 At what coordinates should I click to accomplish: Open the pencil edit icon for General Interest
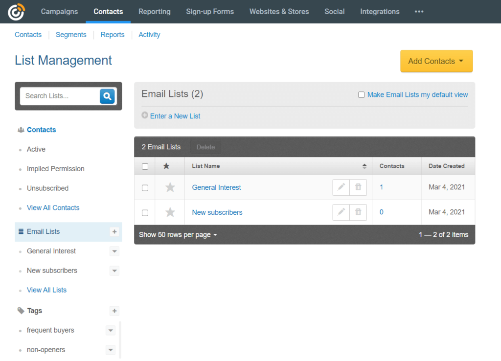coord(341,187)
